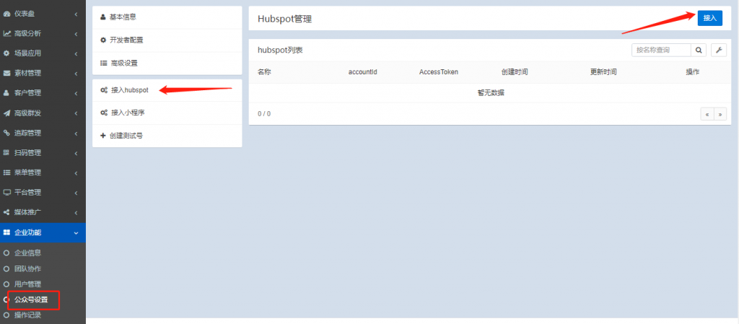Select the circle bullet beside 操作记录

pos(6,315)
